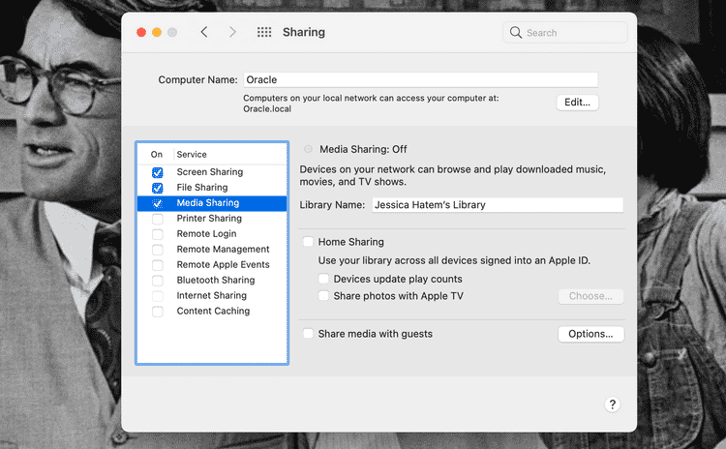
Task: Check the Remote Login service box
Action: tap(157, 234)
